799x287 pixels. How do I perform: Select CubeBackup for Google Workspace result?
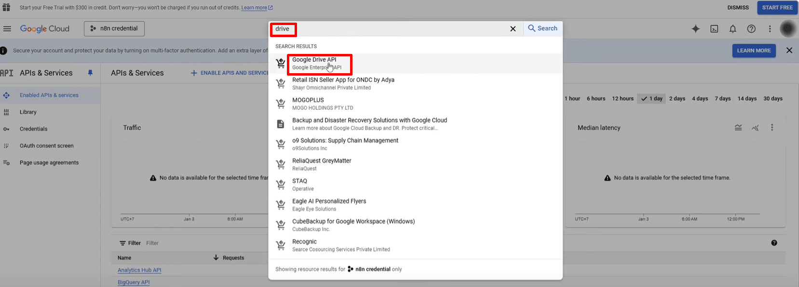(x=415, y=225)
